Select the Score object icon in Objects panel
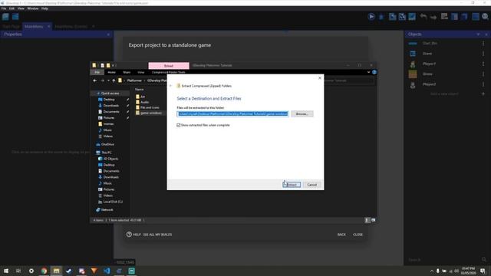491x276 pixels. (413, 54)
